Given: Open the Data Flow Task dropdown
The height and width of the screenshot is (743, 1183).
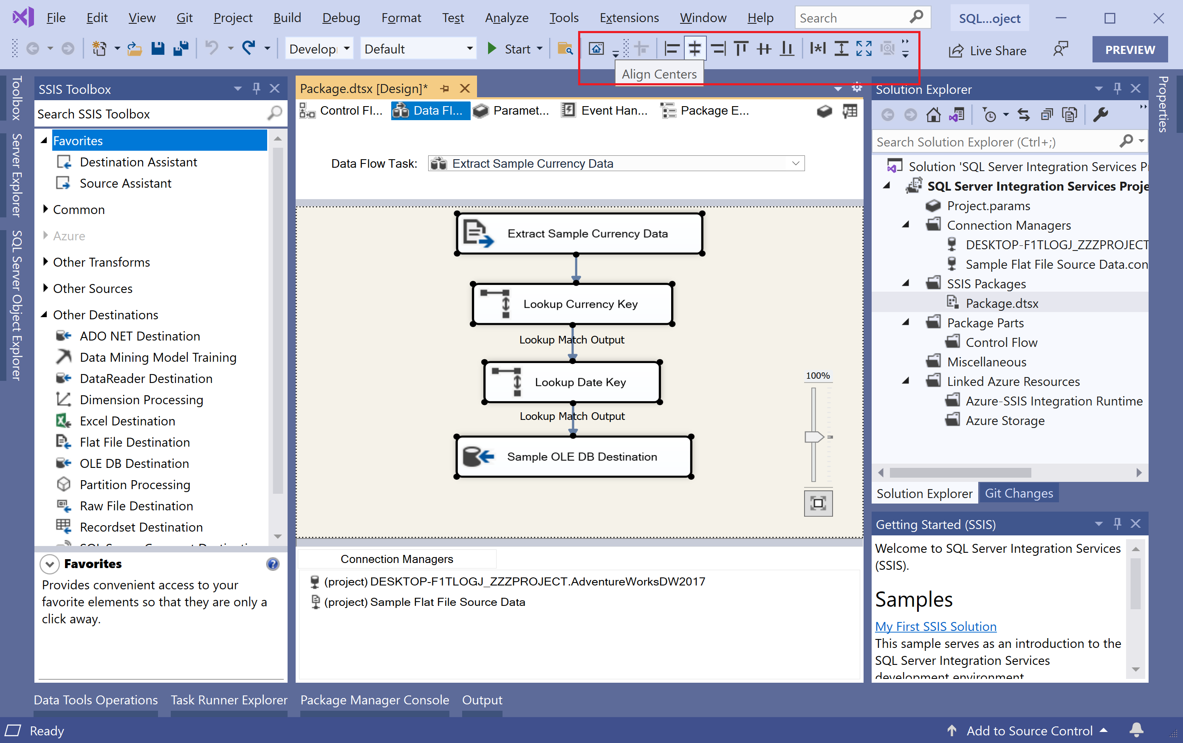Looking at the screenshot, I should pyautogui.click(x=795, y=163).
